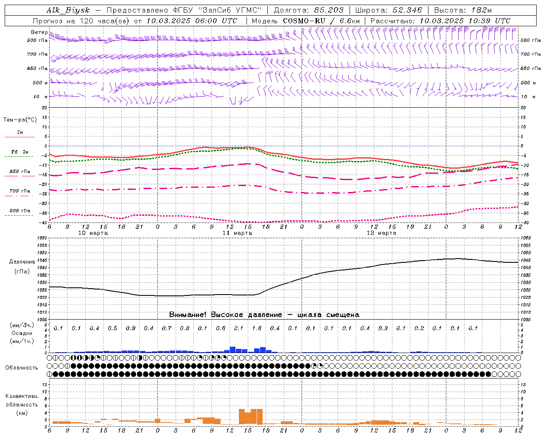Click the warning Внимание! Высокое давление – шкала смещена
This screenshot has width=543, height=434.
click(x=264, y=315)
